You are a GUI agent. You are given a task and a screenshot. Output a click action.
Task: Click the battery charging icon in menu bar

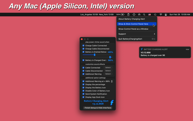pyautogui.click(x=122, y=15)
